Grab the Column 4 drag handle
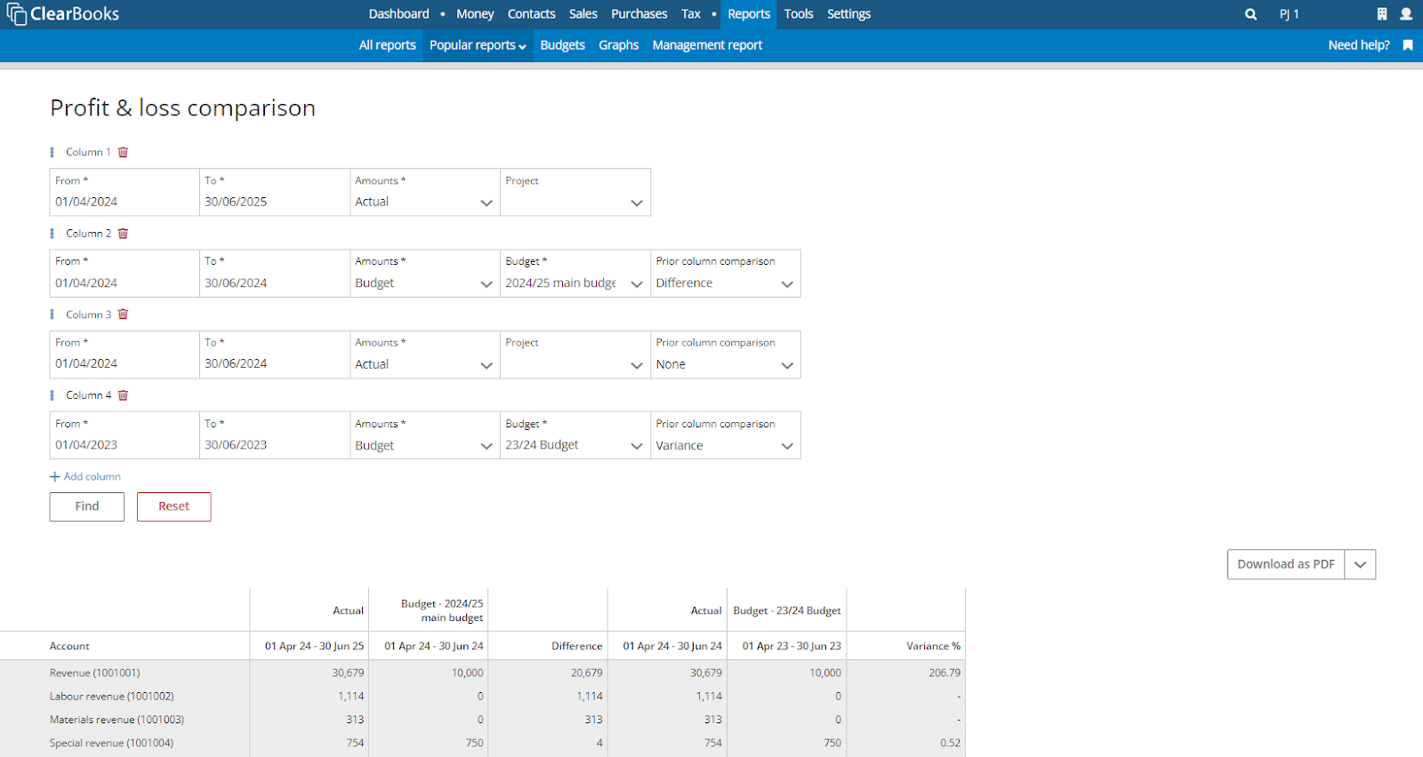 point(52,395)
